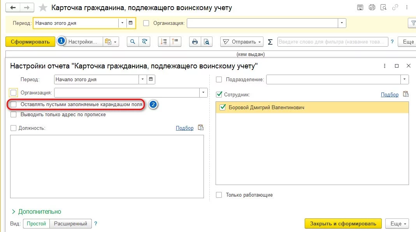Screen dimensions: 416x232
Task: Click Подбор link for Должность
Action: coord(185,128)
